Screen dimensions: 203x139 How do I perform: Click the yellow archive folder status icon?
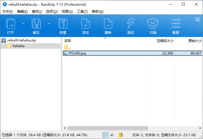tap(121, 135)
